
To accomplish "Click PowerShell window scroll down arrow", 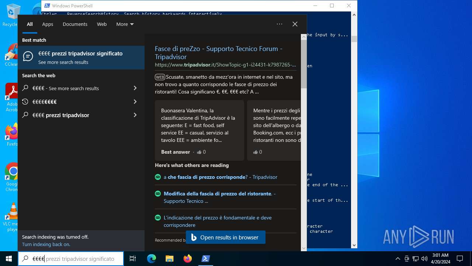I will pos(354,245).
